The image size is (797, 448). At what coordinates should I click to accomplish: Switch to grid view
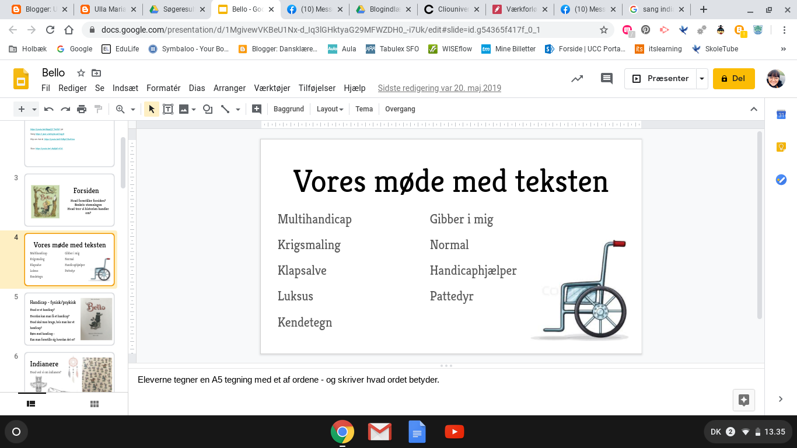[95, 404]
